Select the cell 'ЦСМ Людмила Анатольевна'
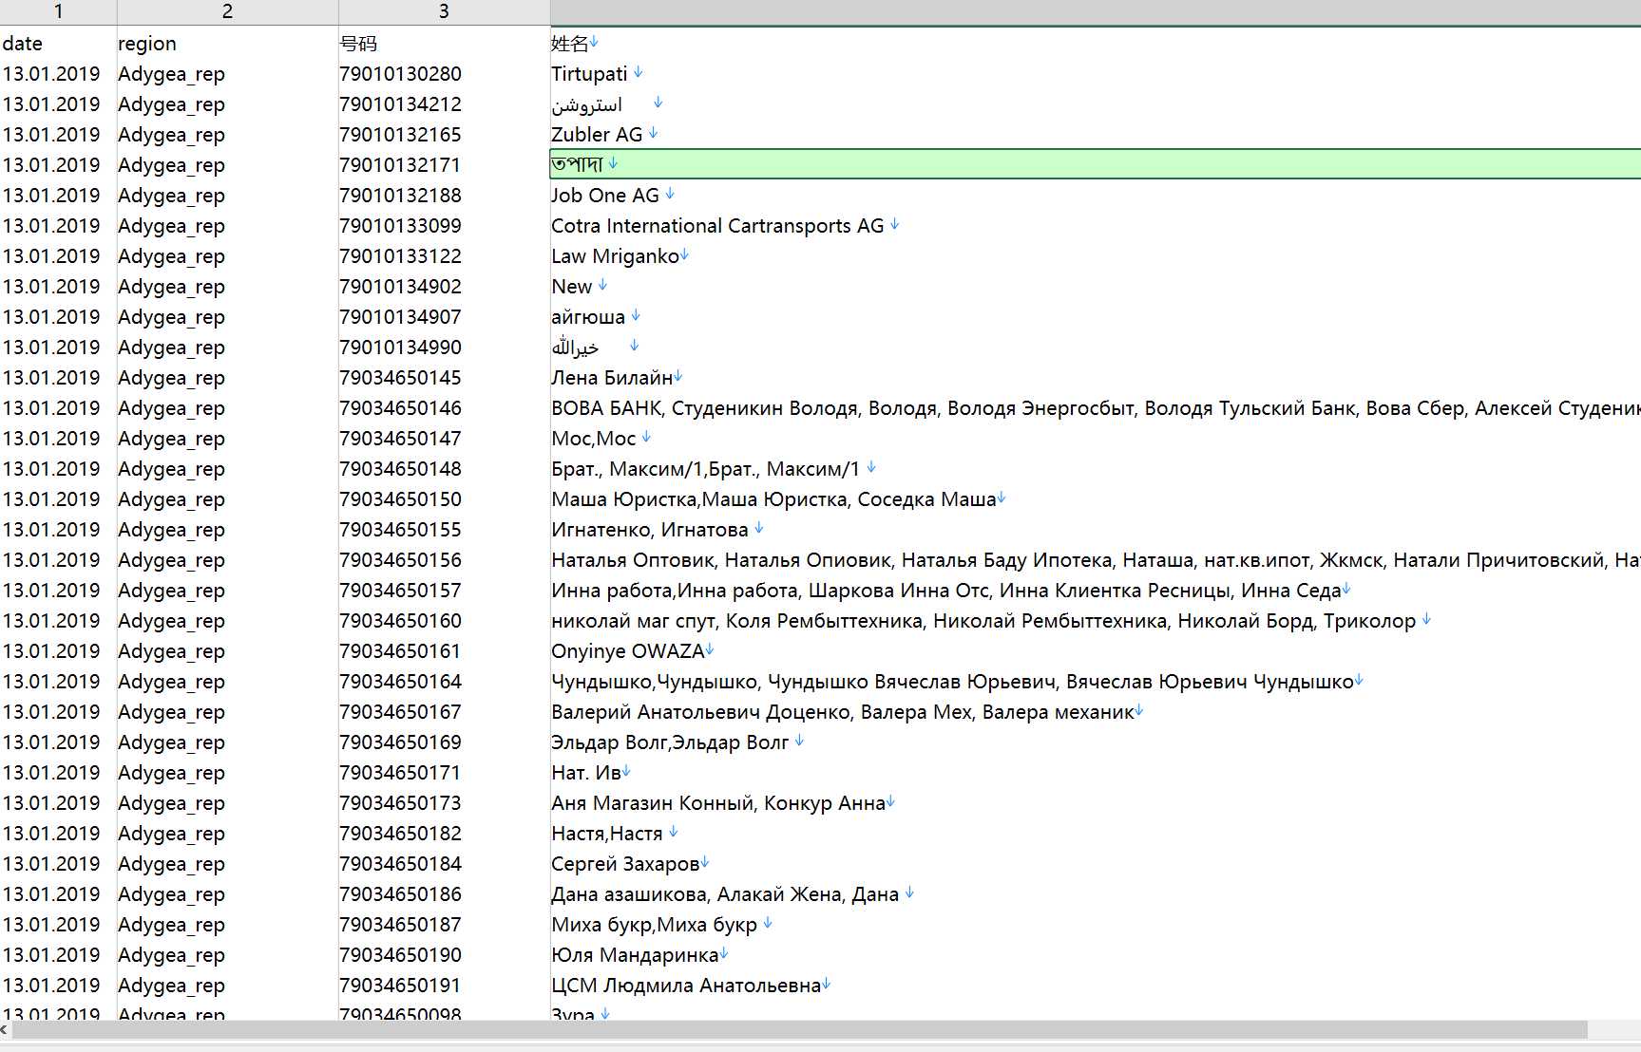The width and height of the screenshot is (1641, 1052). click(1096, 986)
